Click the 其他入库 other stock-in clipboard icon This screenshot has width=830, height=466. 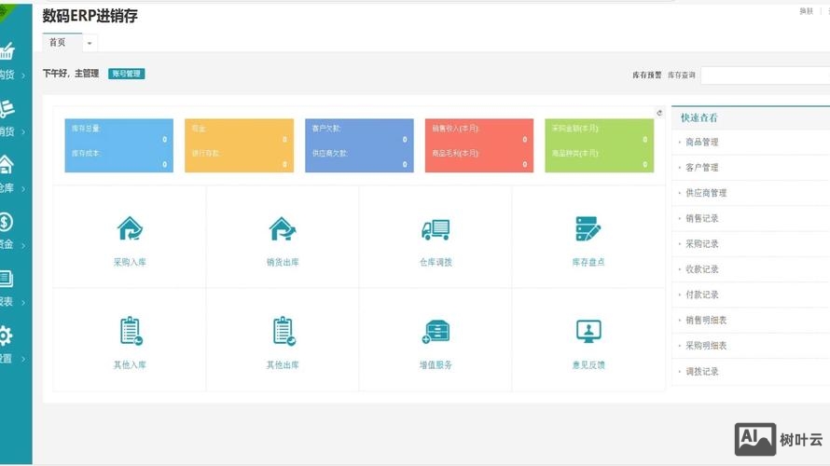coord(131,331)
